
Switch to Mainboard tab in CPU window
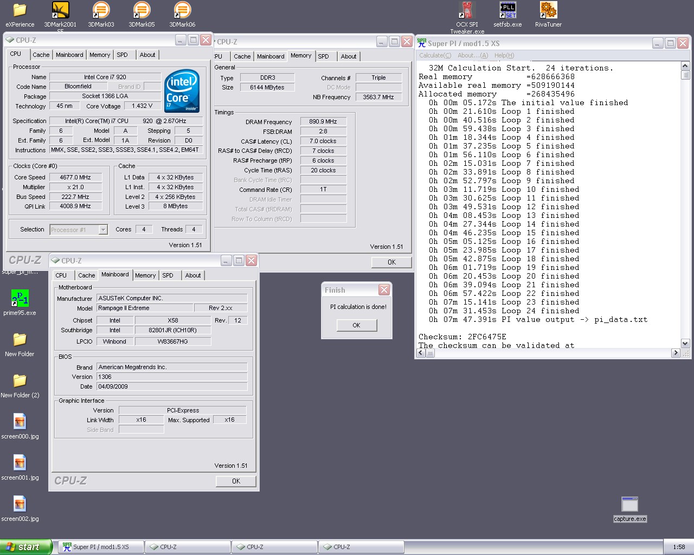[69, 55]
